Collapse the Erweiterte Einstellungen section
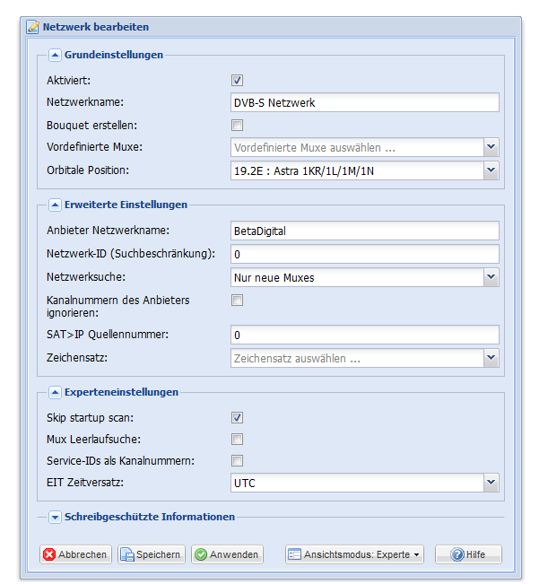The height and width of the screenshot is (584, 548). click(x=55, y=205)
